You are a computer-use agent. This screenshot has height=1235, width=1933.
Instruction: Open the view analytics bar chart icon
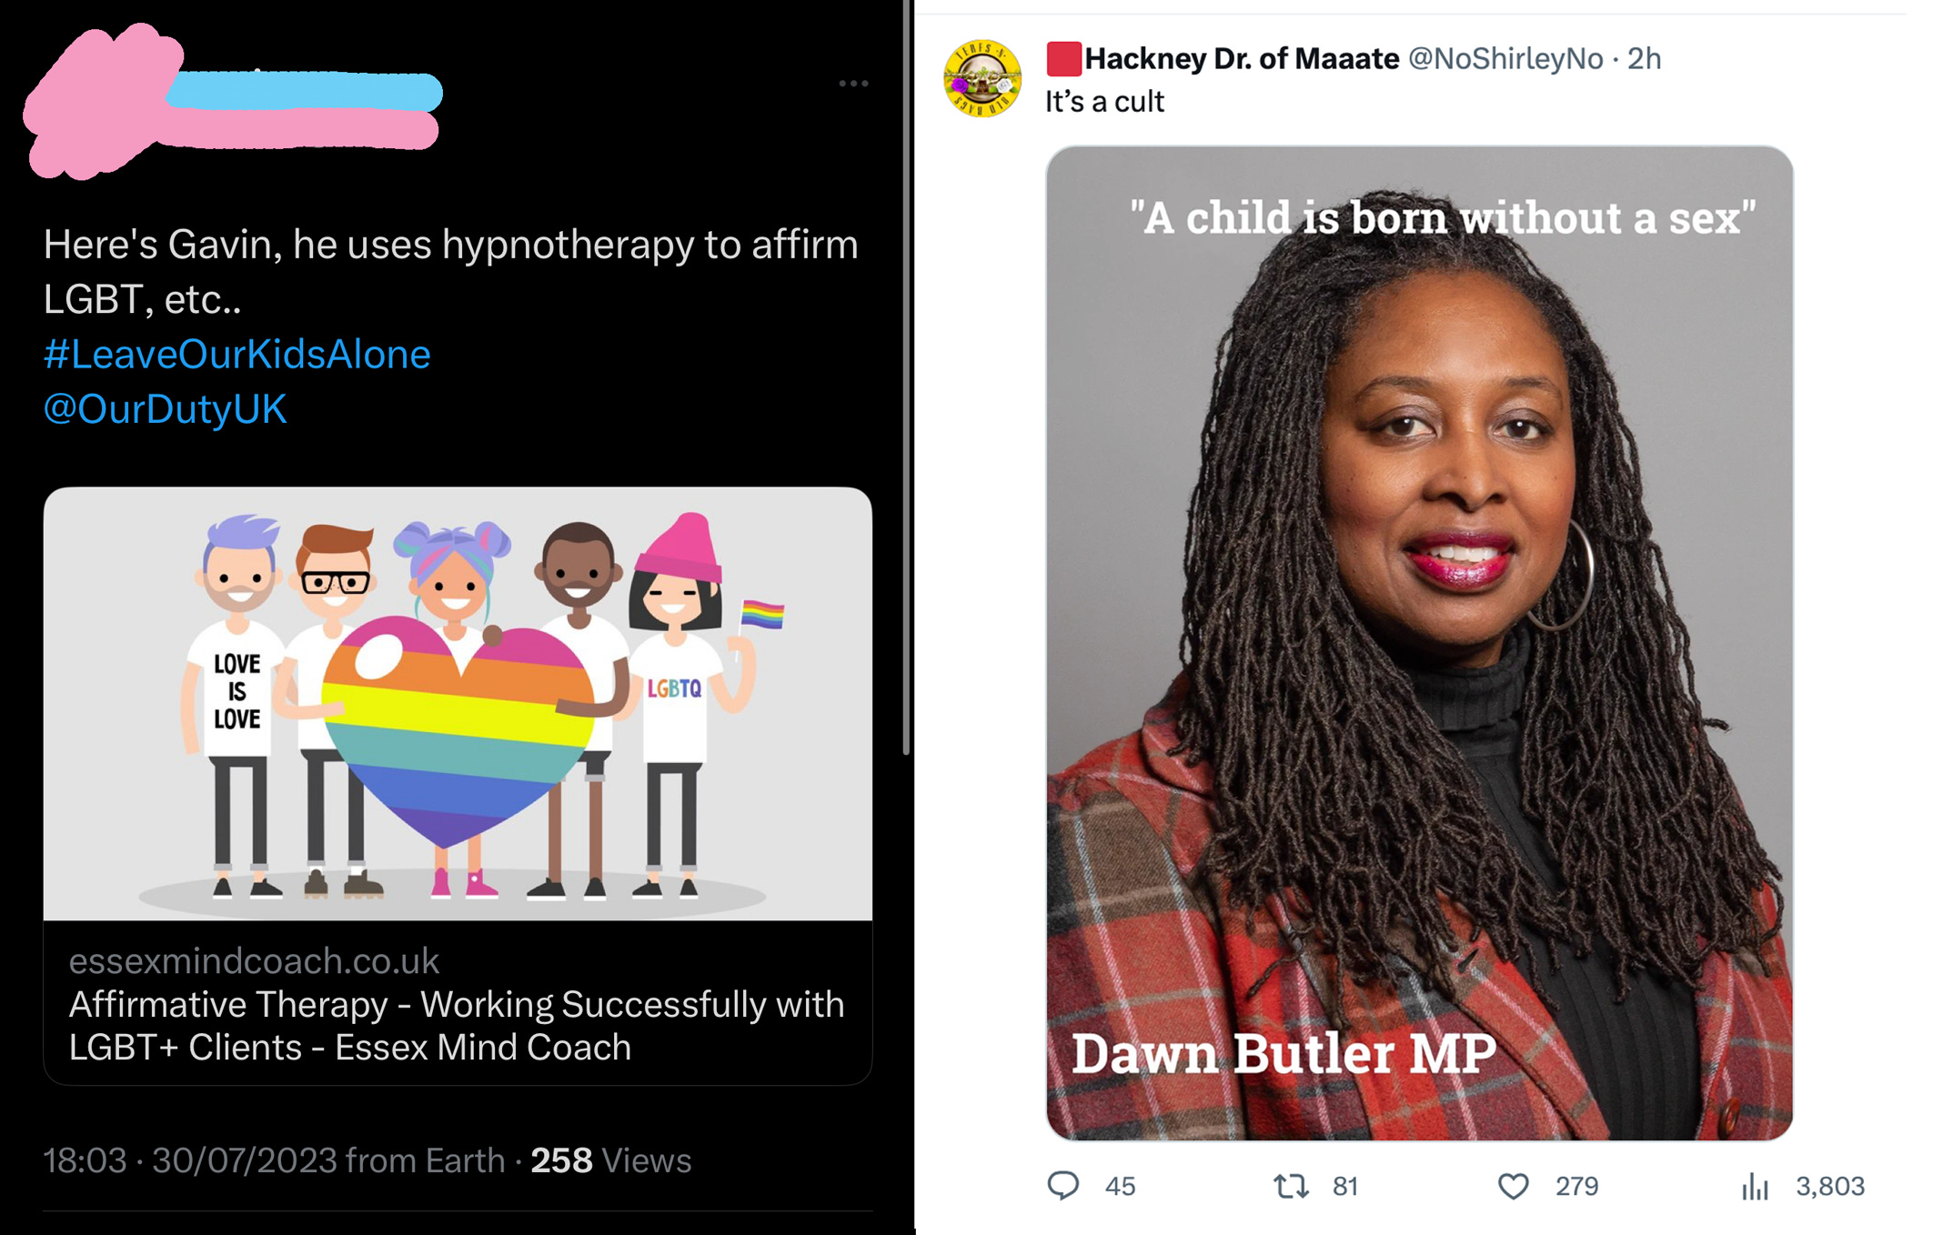pos(1755,1186)
